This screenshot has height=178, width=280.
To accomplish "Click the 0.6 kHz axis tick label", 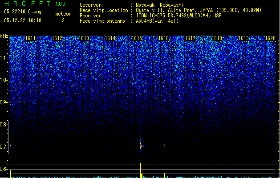I will point(4,169).
